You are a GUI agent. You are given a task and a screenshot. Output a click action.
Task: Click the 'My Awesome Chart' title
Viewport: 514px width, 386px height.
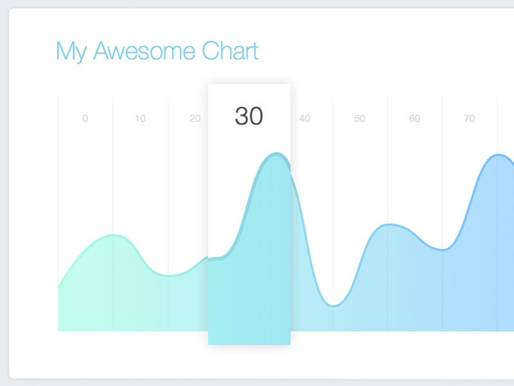point(157,51)
